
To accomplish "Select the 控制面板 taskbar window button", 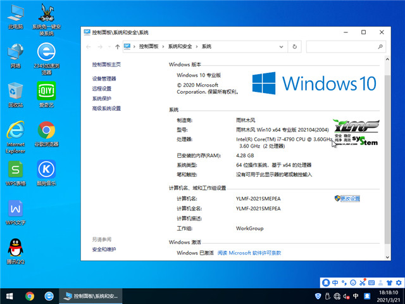I will pos(90,296).
